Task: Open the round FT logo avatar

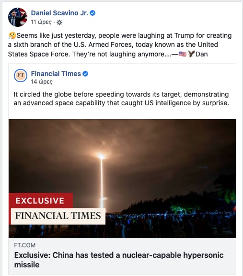Action: (21, 76)
